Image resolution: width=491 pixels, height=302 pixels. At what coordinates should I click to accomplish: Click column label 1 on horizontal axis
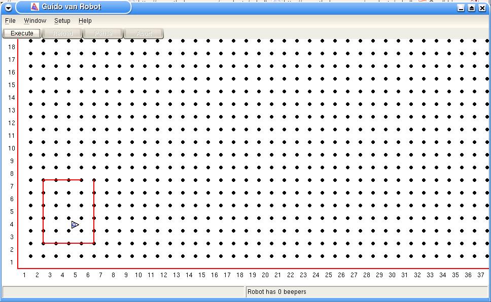(x=24, y=275)
